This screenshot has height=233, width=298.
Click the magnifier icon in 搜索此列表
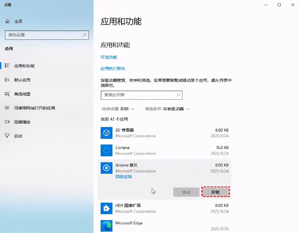[x=178, y=95]
